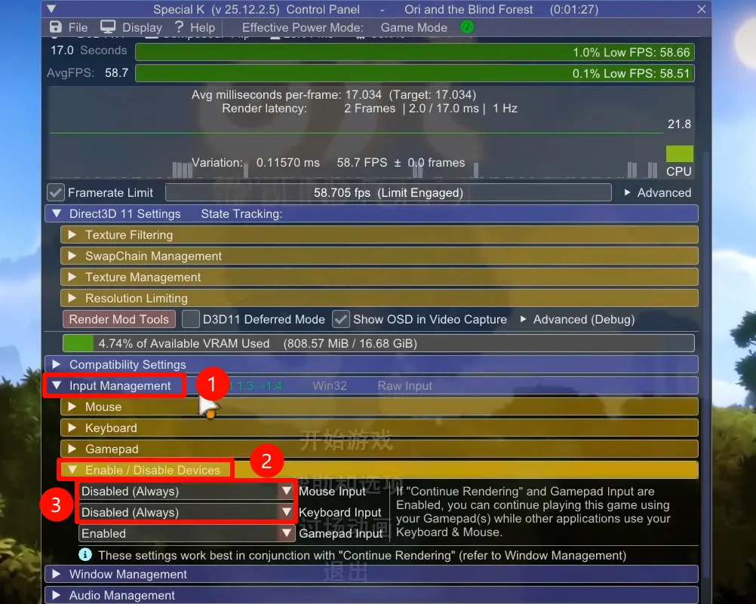Click the Win32 input API label
The height and width of the screenshot is (604, 756).
(329, 385)
